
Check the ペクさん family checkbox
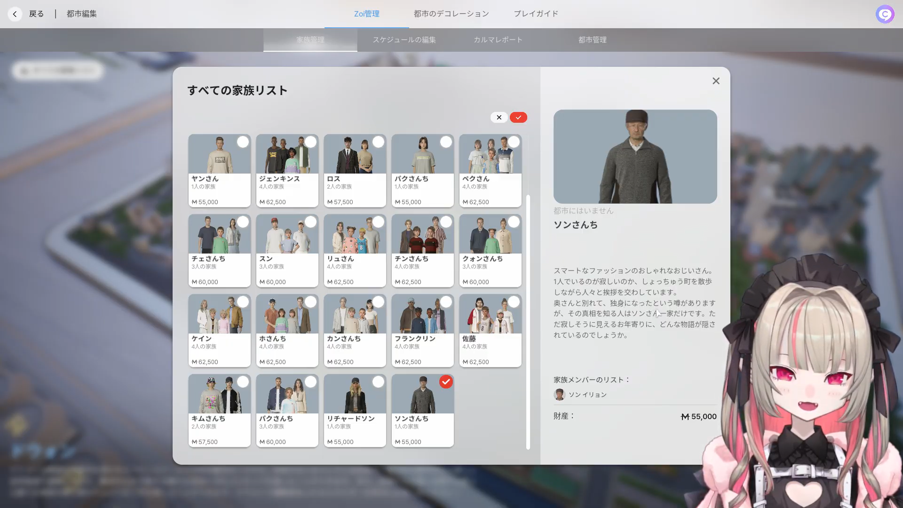(x=514, y=142)
